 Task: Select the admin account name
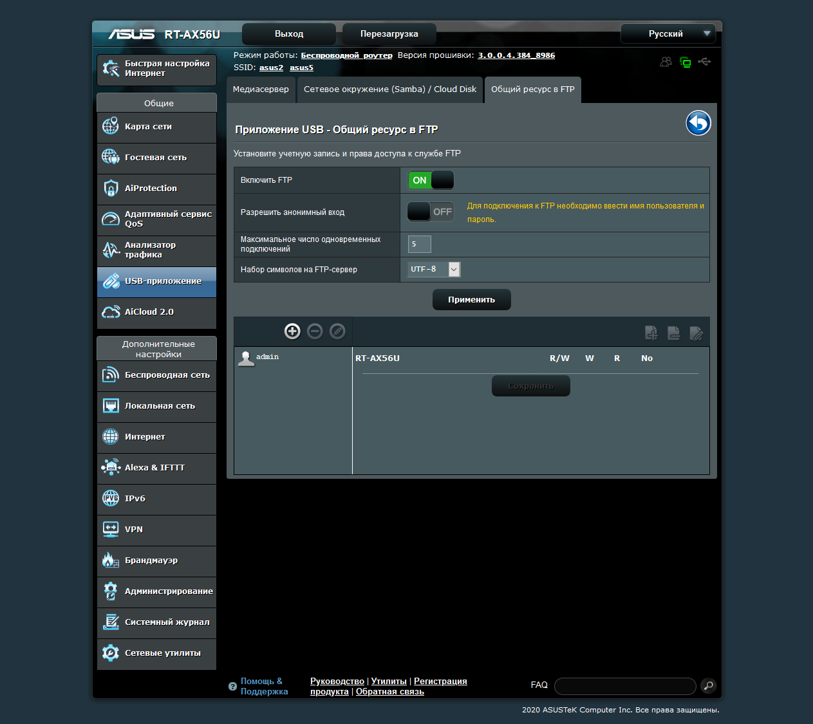pos(267,357)
